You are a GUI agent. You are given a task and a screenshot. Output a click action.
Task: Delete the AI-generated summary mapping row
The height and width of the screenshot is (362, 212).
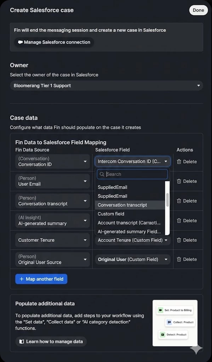[187, 221]
